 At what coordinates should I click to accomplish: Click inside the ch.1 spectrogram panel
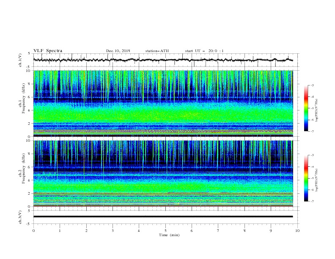tap(163, 103)
